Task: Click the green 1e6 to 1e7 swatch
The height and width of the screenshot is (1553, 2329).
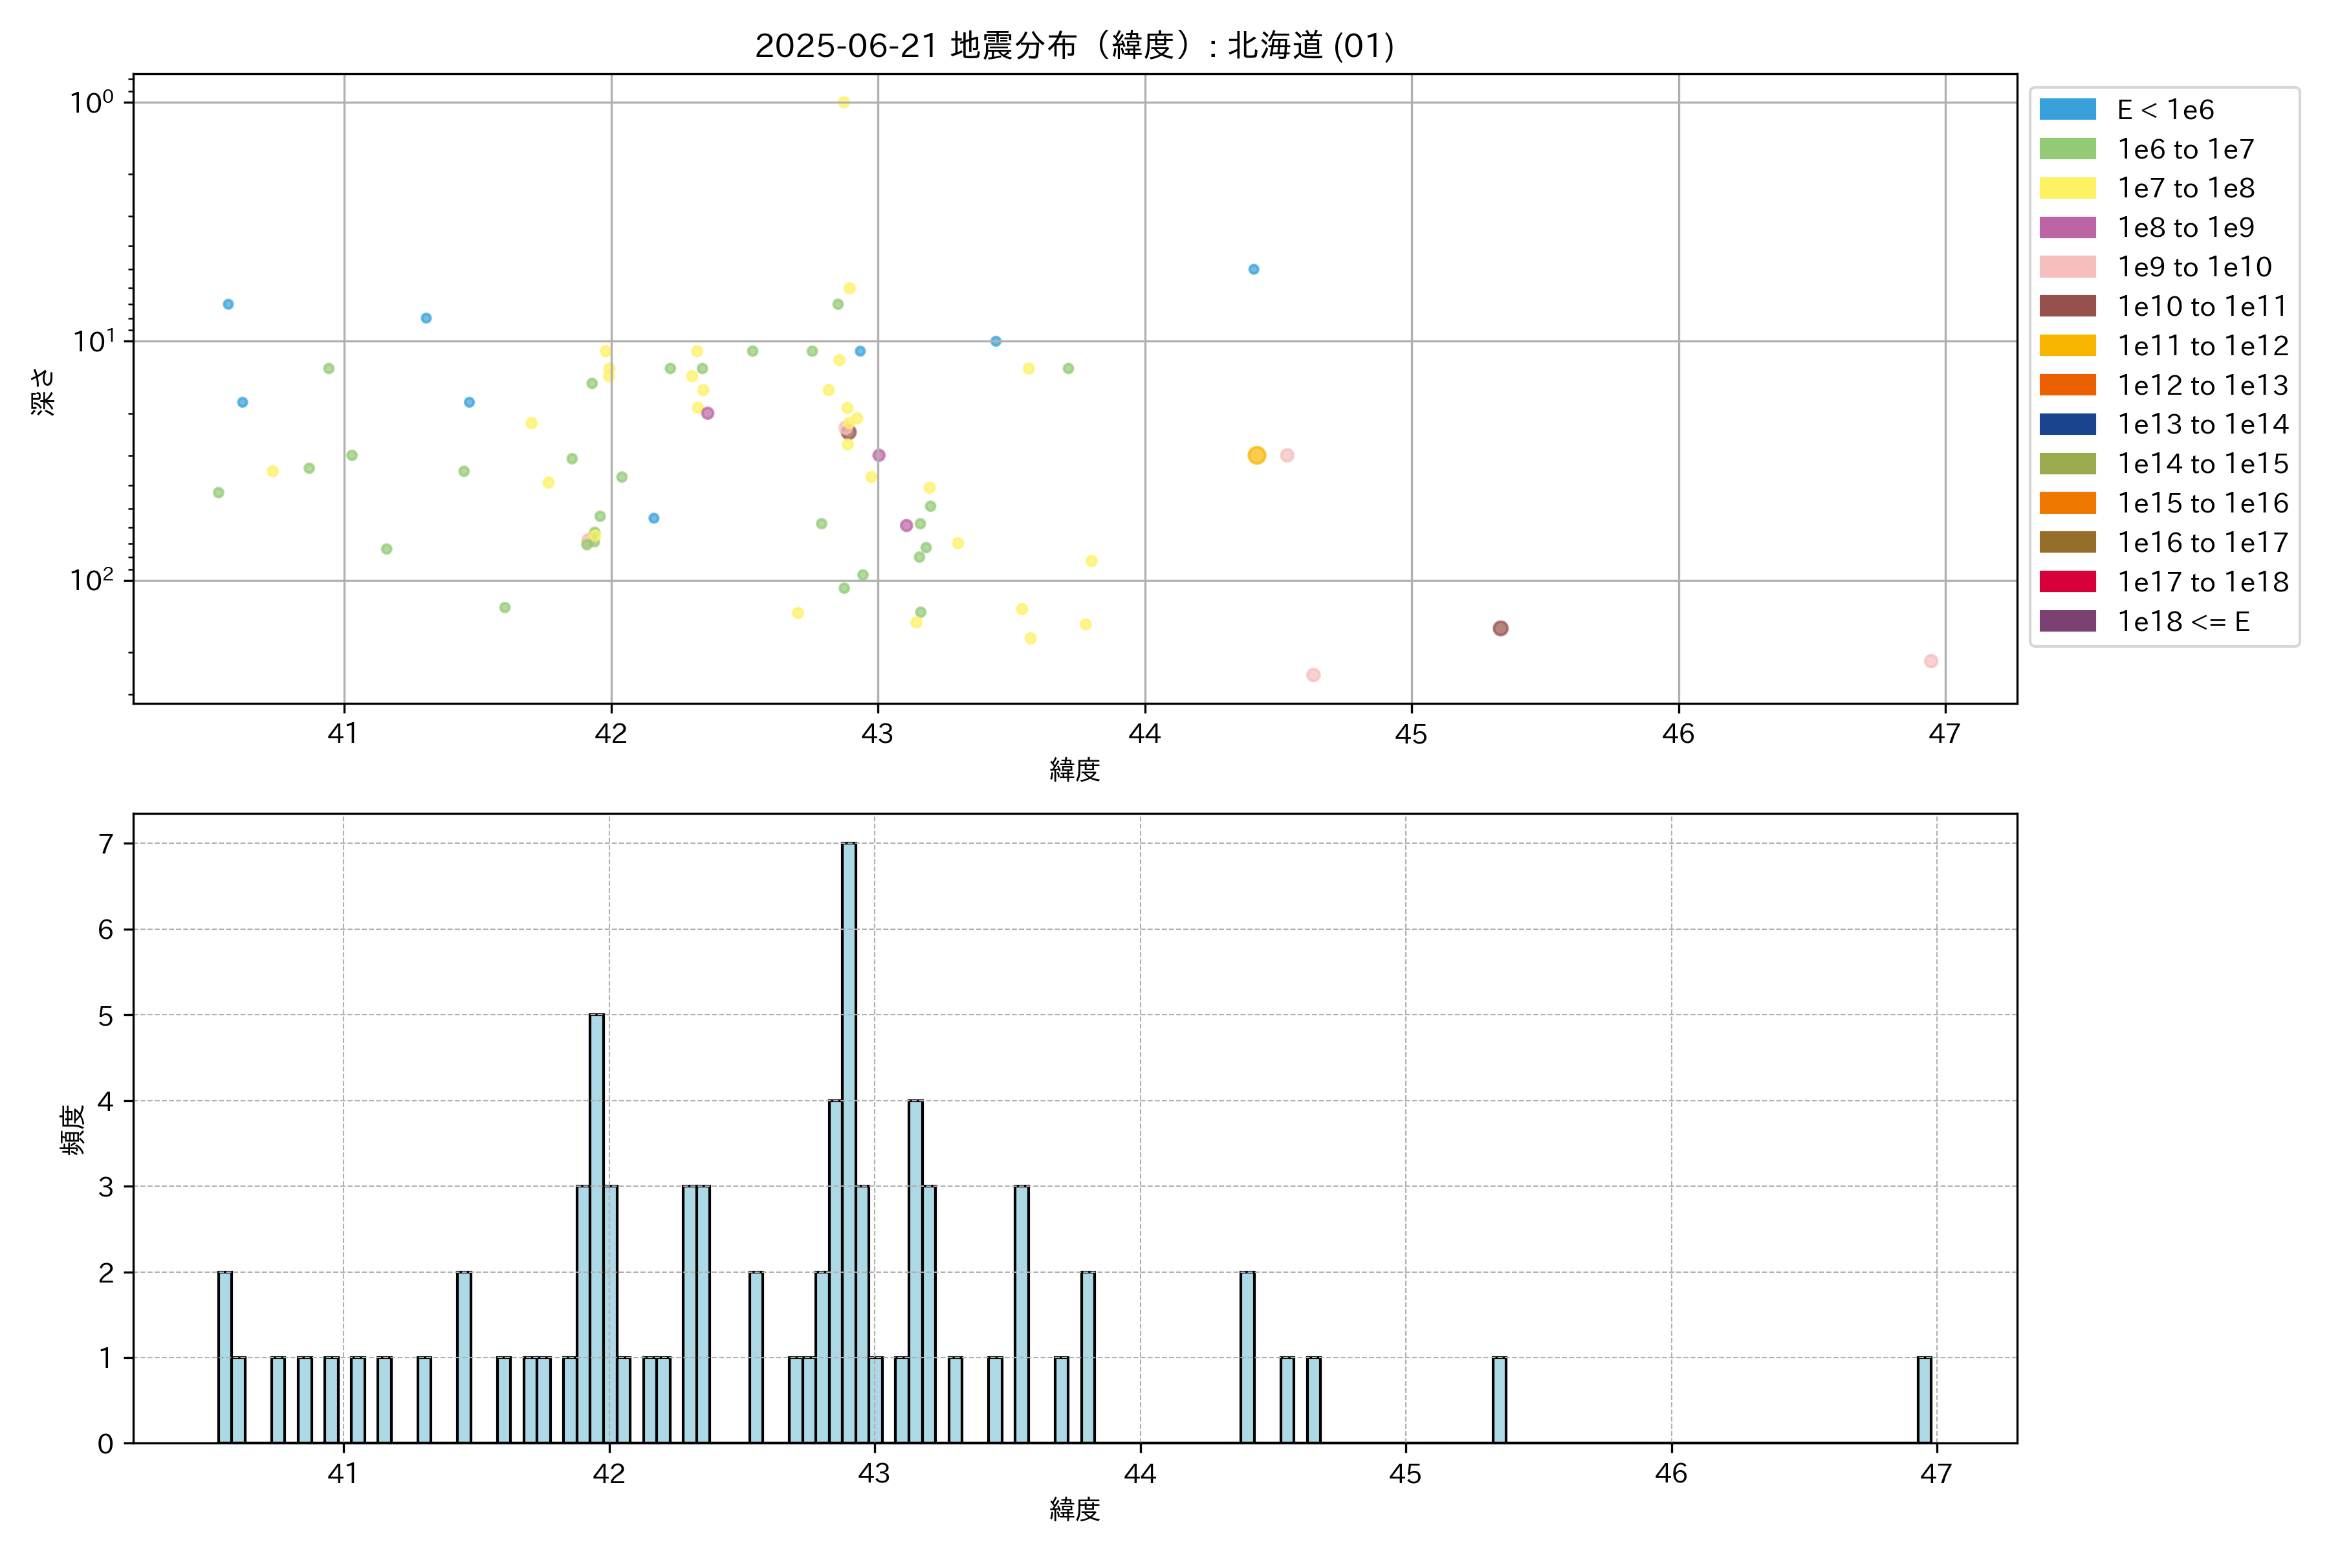Action: click(2066, 149)
